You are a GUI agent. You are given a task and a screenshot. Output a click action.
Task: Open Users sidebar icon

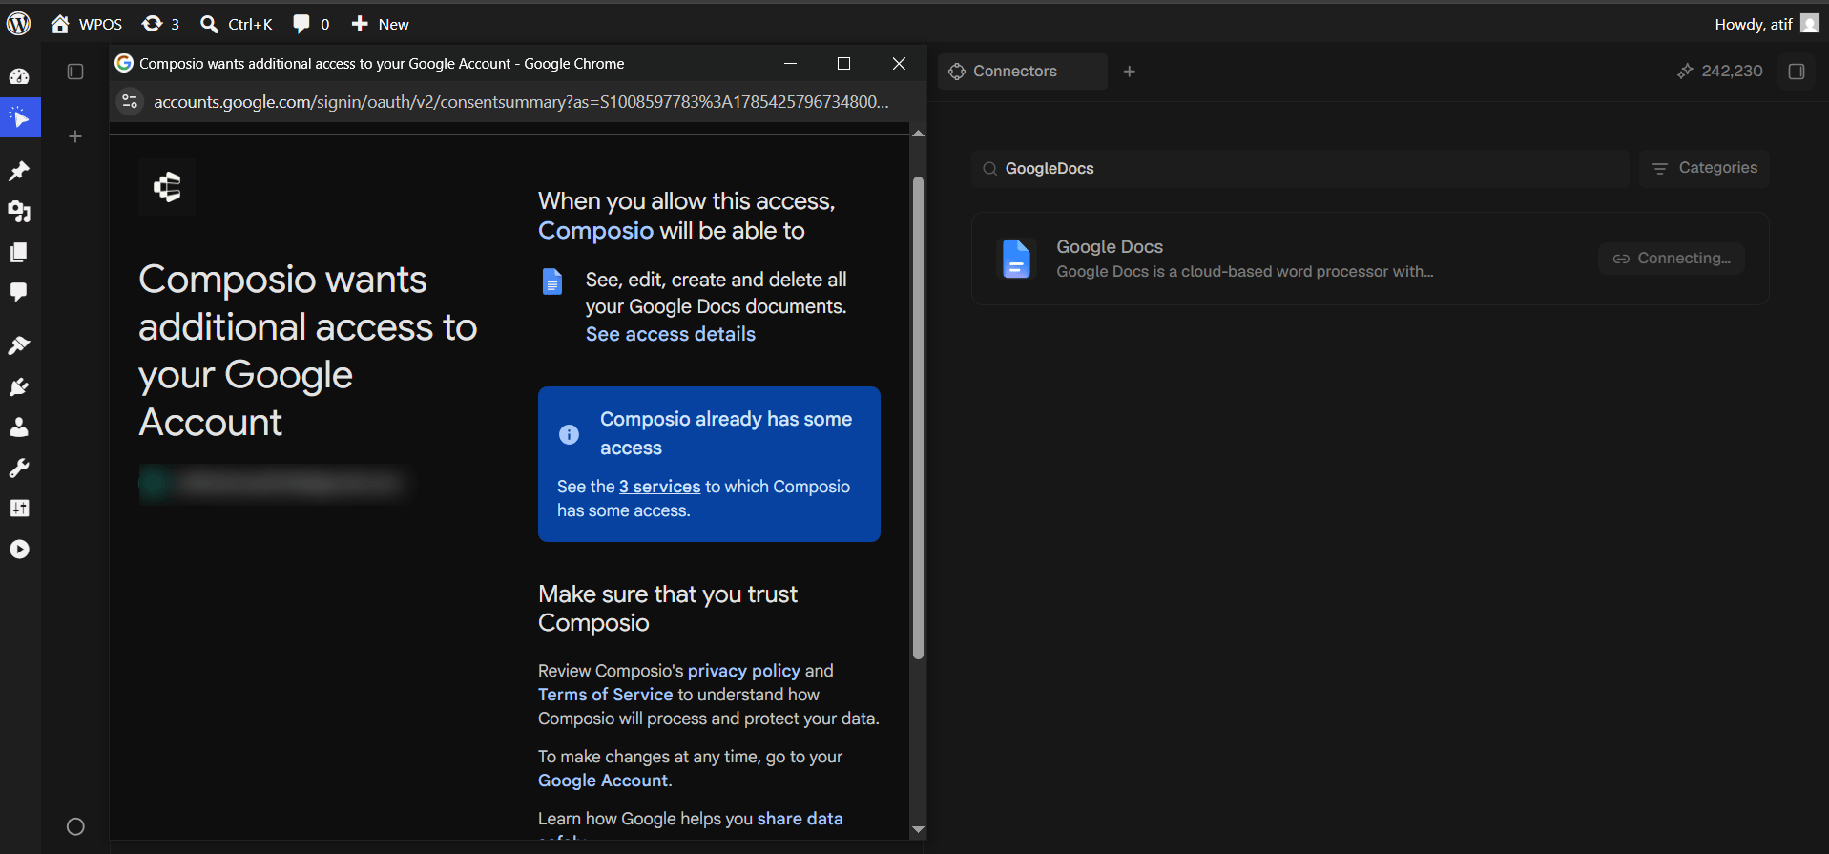tap(19, 427)
